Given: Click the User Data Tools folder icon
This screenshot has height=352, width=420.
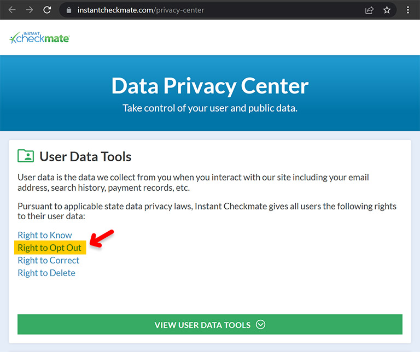Looking at the screenshot, I should point(26,156).
